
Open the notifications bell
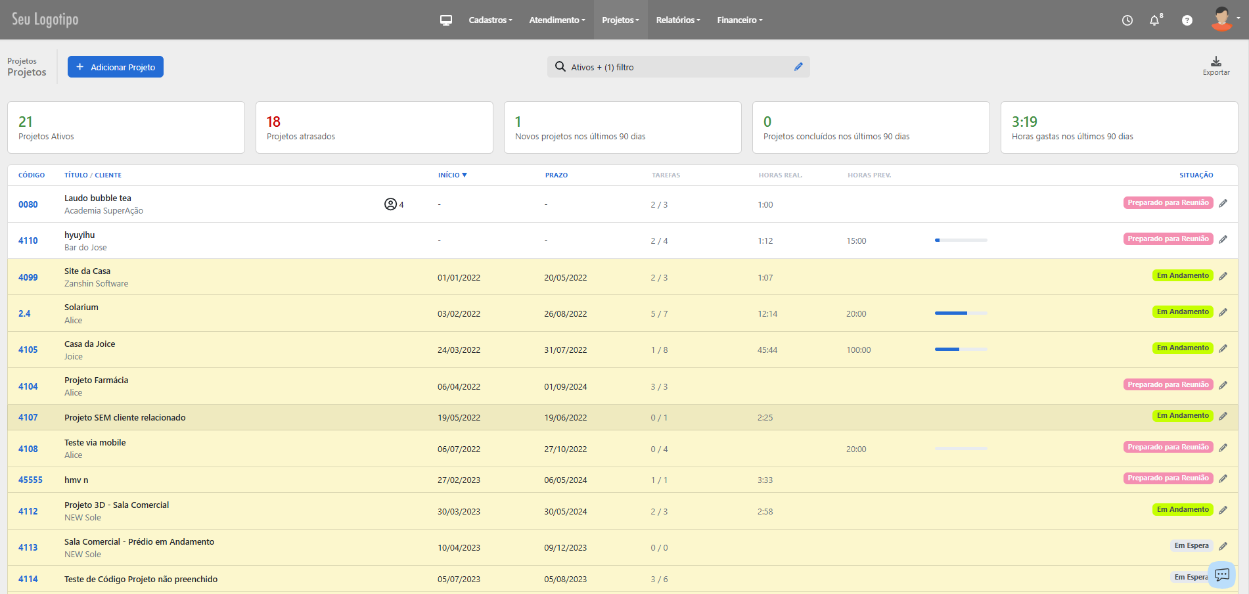1154,20
